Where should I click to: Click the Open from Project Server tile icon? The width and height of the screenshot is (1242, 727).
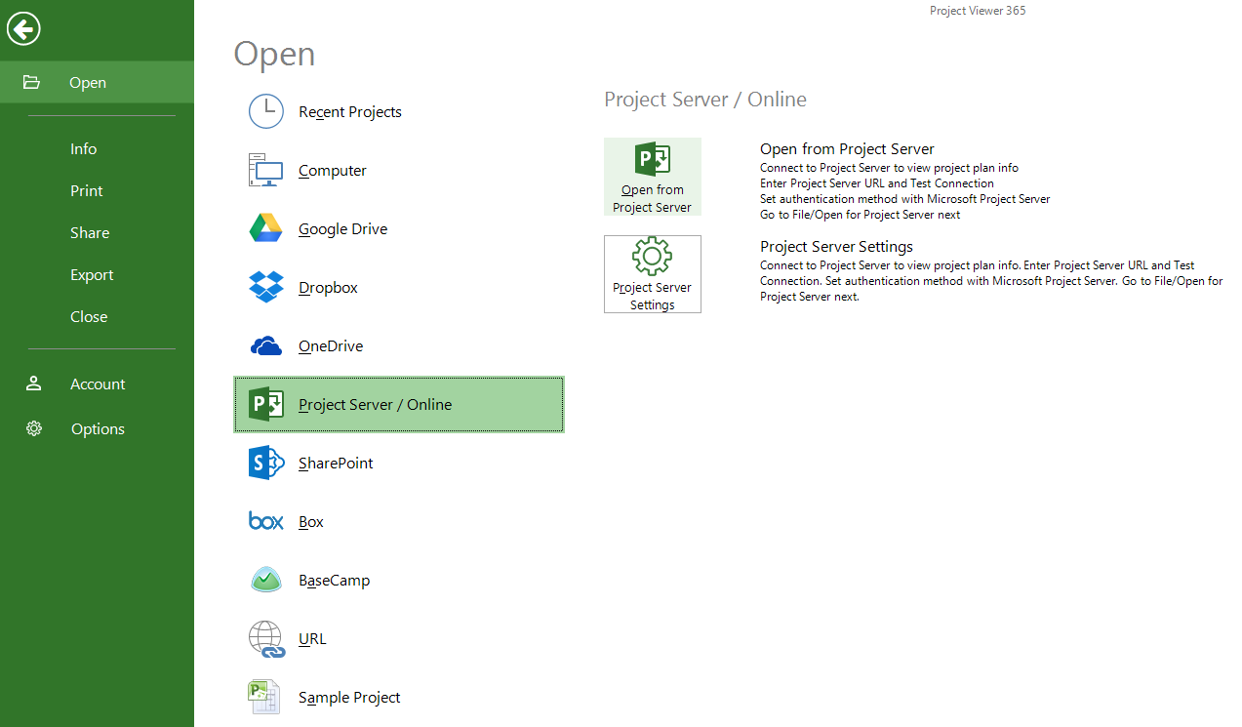[x=652, y=160]
